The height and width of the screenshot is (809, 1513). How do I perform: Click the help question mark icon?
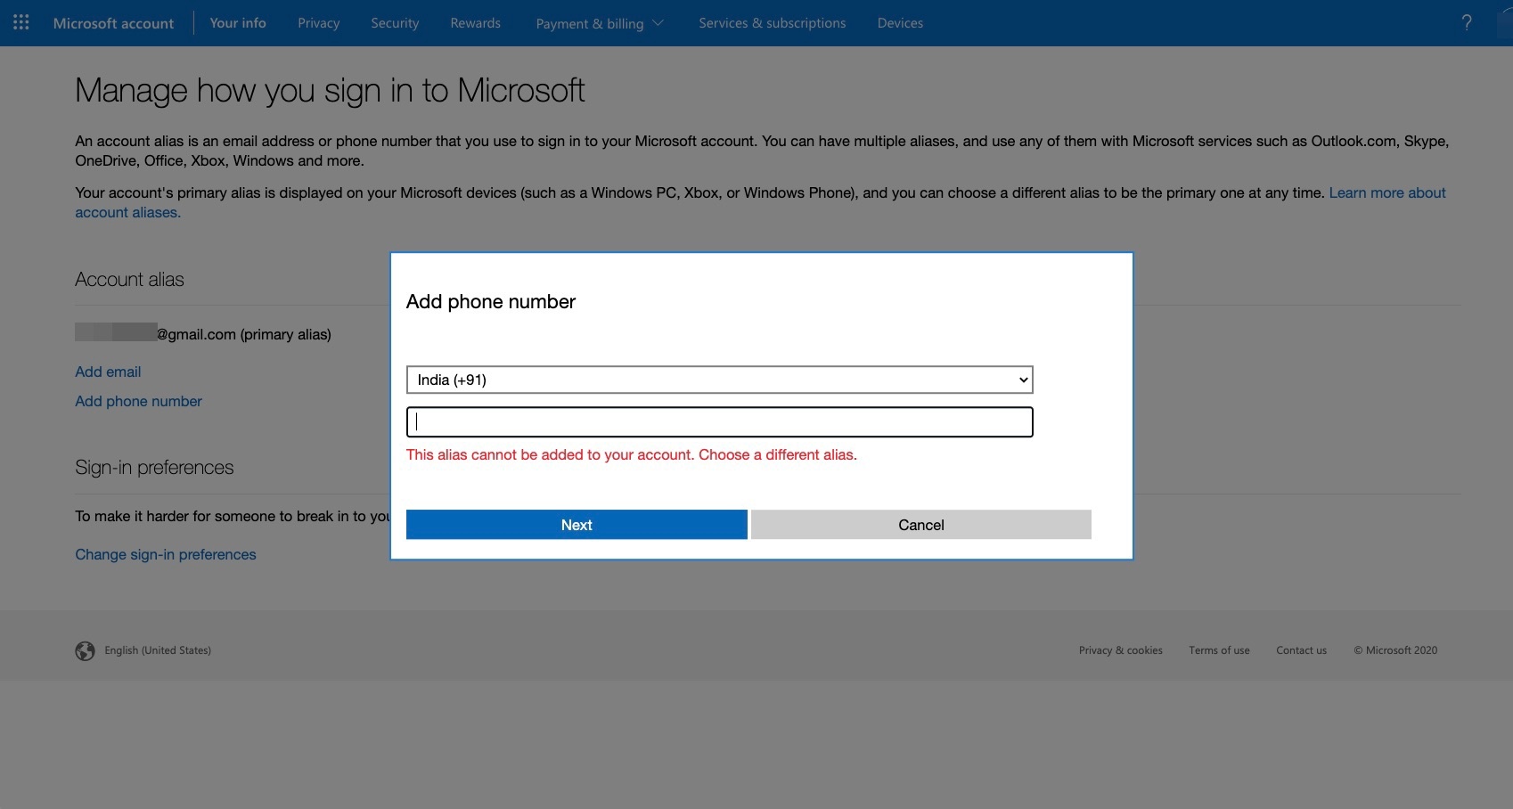[1467, 22]
